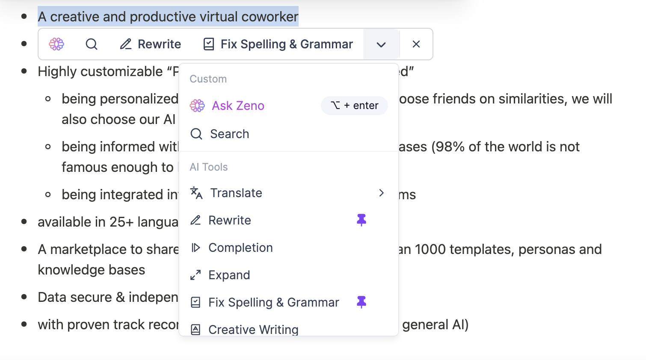Click the Translate language icon
The width and height of the screenshot is (646, 360).
(x=196, y=193)
